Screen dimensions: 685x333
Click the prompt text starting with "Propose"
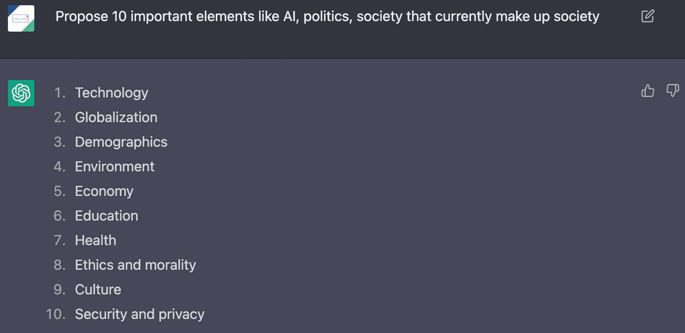[327, 17]
